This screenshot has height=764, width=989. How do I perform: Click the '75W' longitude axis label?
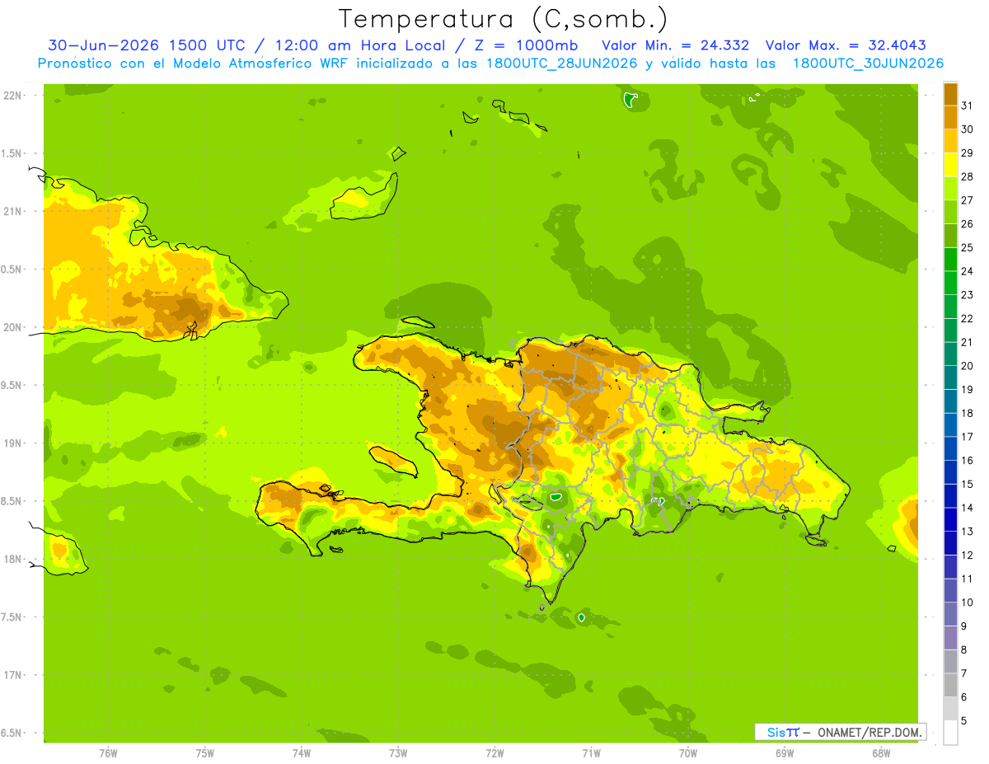(205, 752)
